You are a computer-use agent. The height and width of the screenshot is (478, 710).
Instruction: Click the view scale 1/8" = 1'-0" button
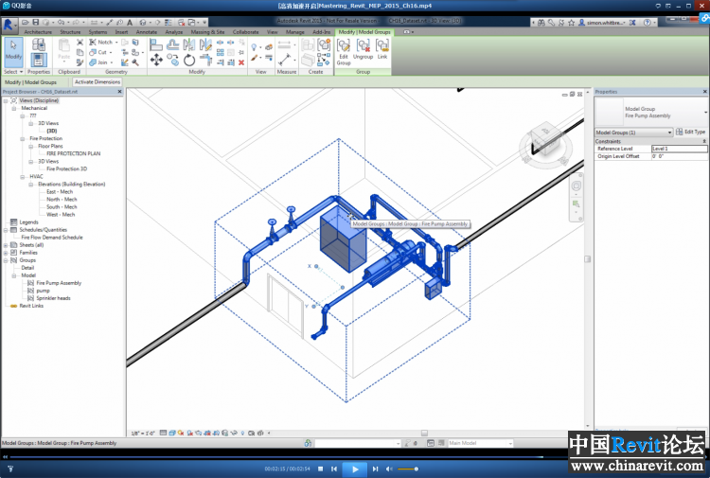[142, 434]
